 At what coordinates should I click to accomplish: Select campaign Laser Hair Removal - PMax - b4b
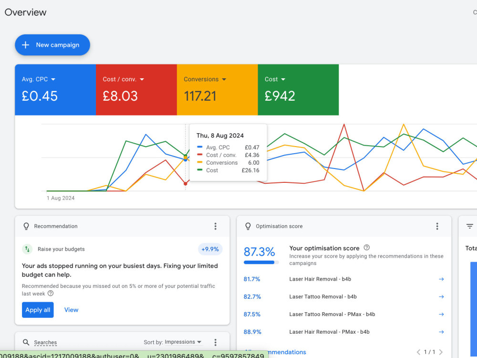329,332
